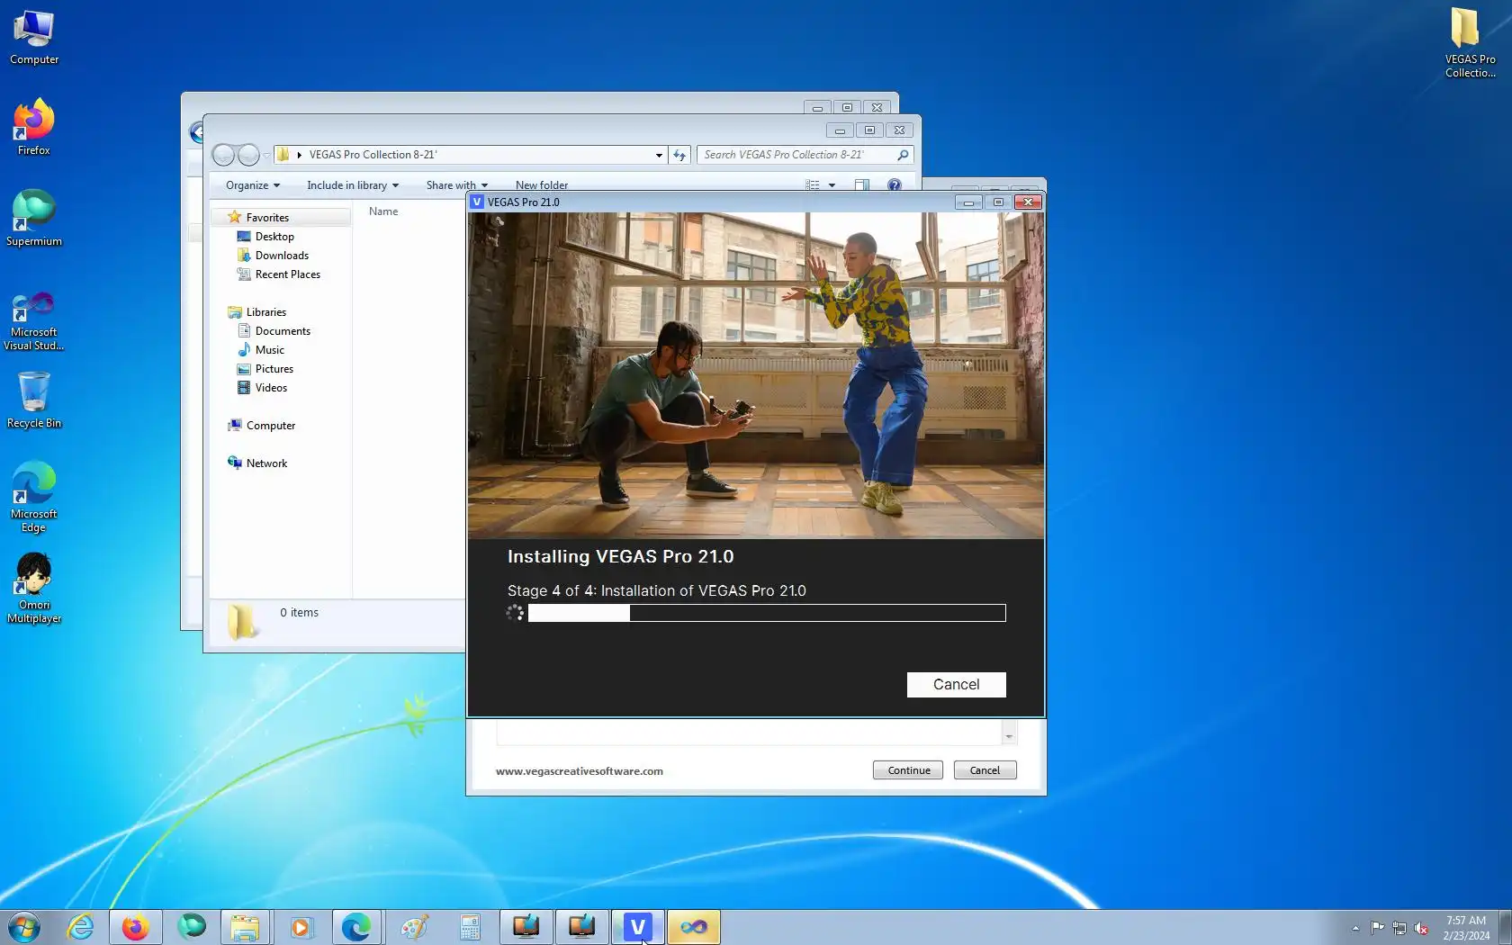This screenshot has height=945, width=1512.
Task: Open the Windows Start menu
Action: pos(23,927)
